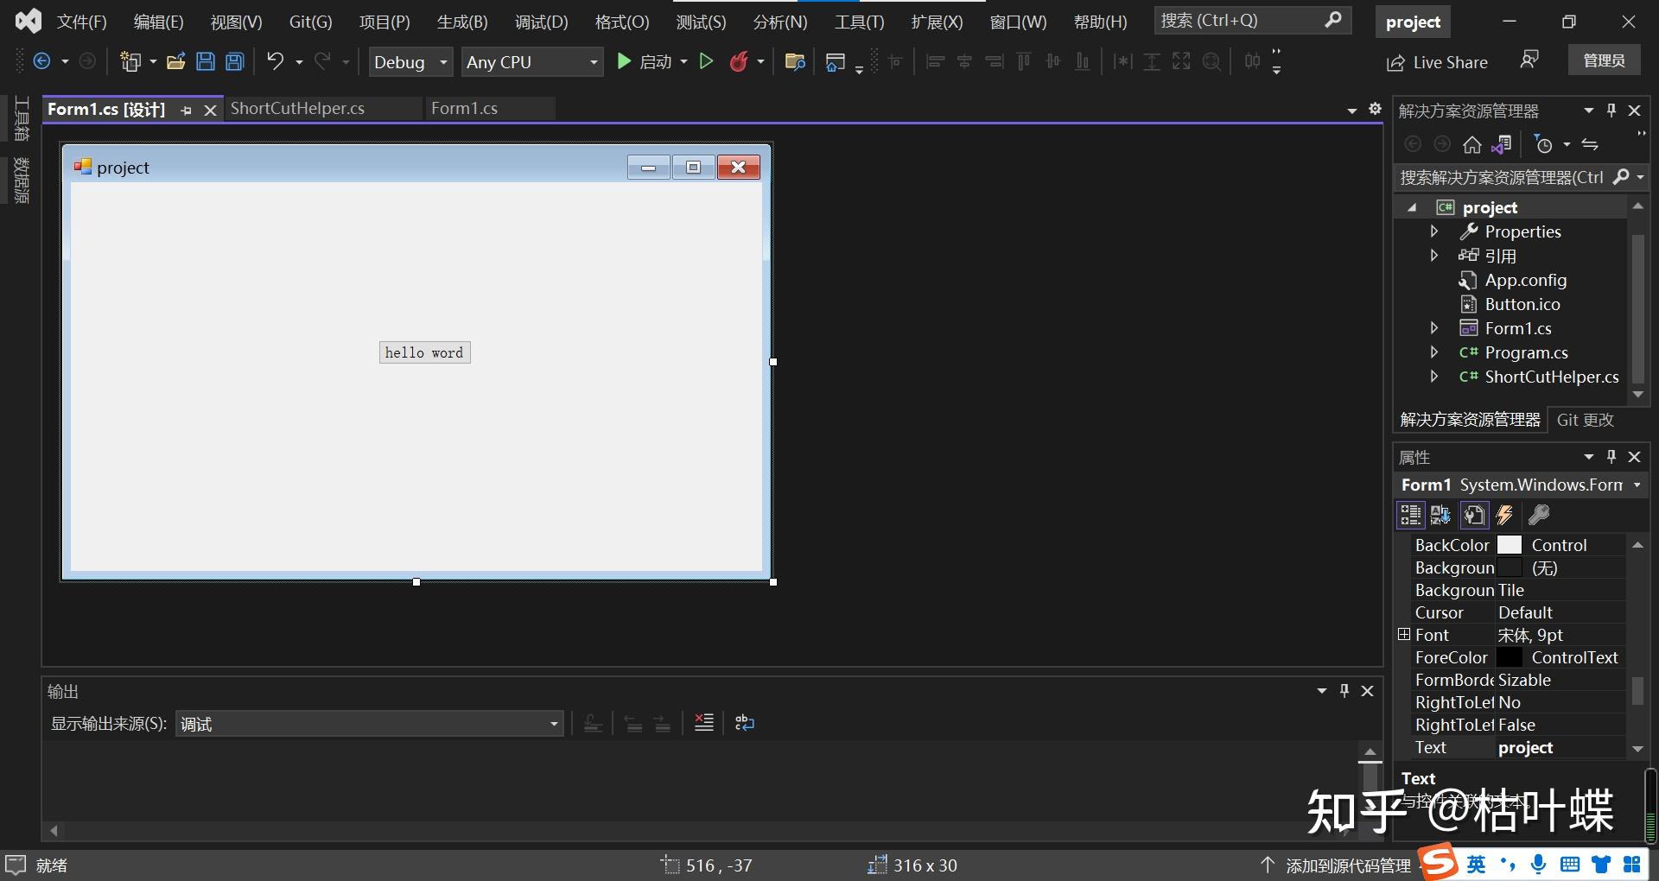Open the 工具箱 side tab

tap(22, 118)
